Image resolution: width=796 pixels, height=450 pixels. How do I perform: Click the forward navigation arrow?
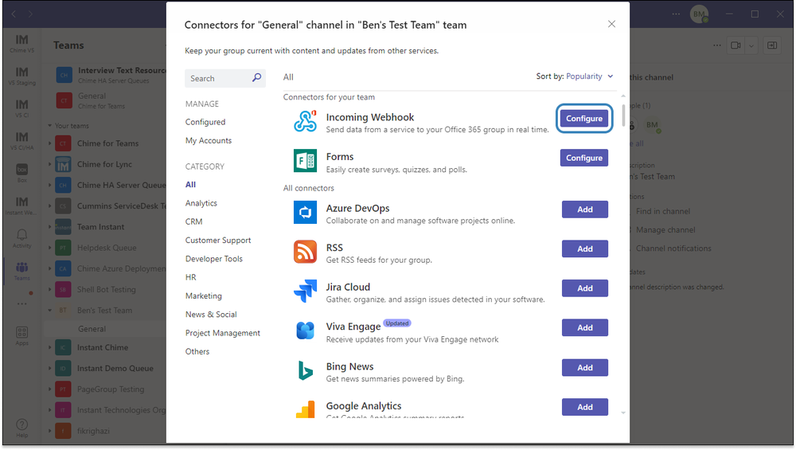[x=30, y=14]
